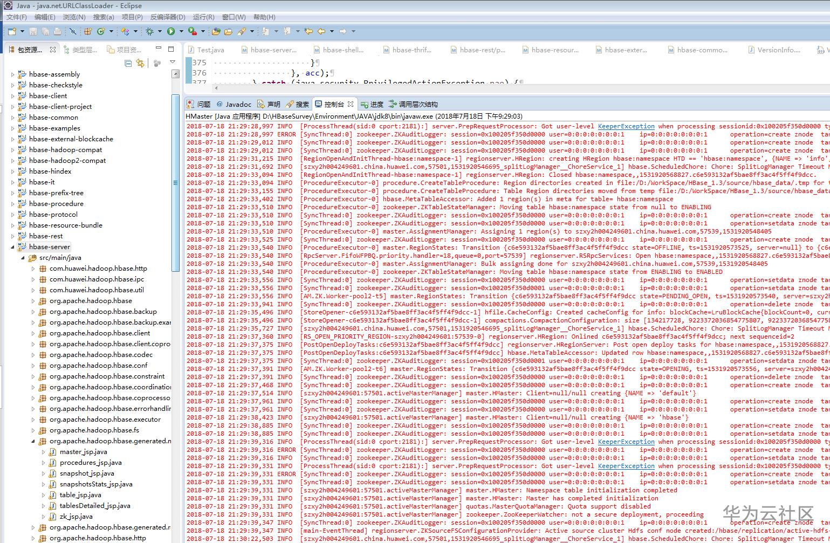The height and width of the screenshot is (543, 830).
Task: Open the 反编译器(D) menu
Action: coord(168,17)
